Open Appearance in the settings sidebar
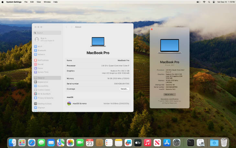Viewport: 236px width, 148px height. coord(47,82)
